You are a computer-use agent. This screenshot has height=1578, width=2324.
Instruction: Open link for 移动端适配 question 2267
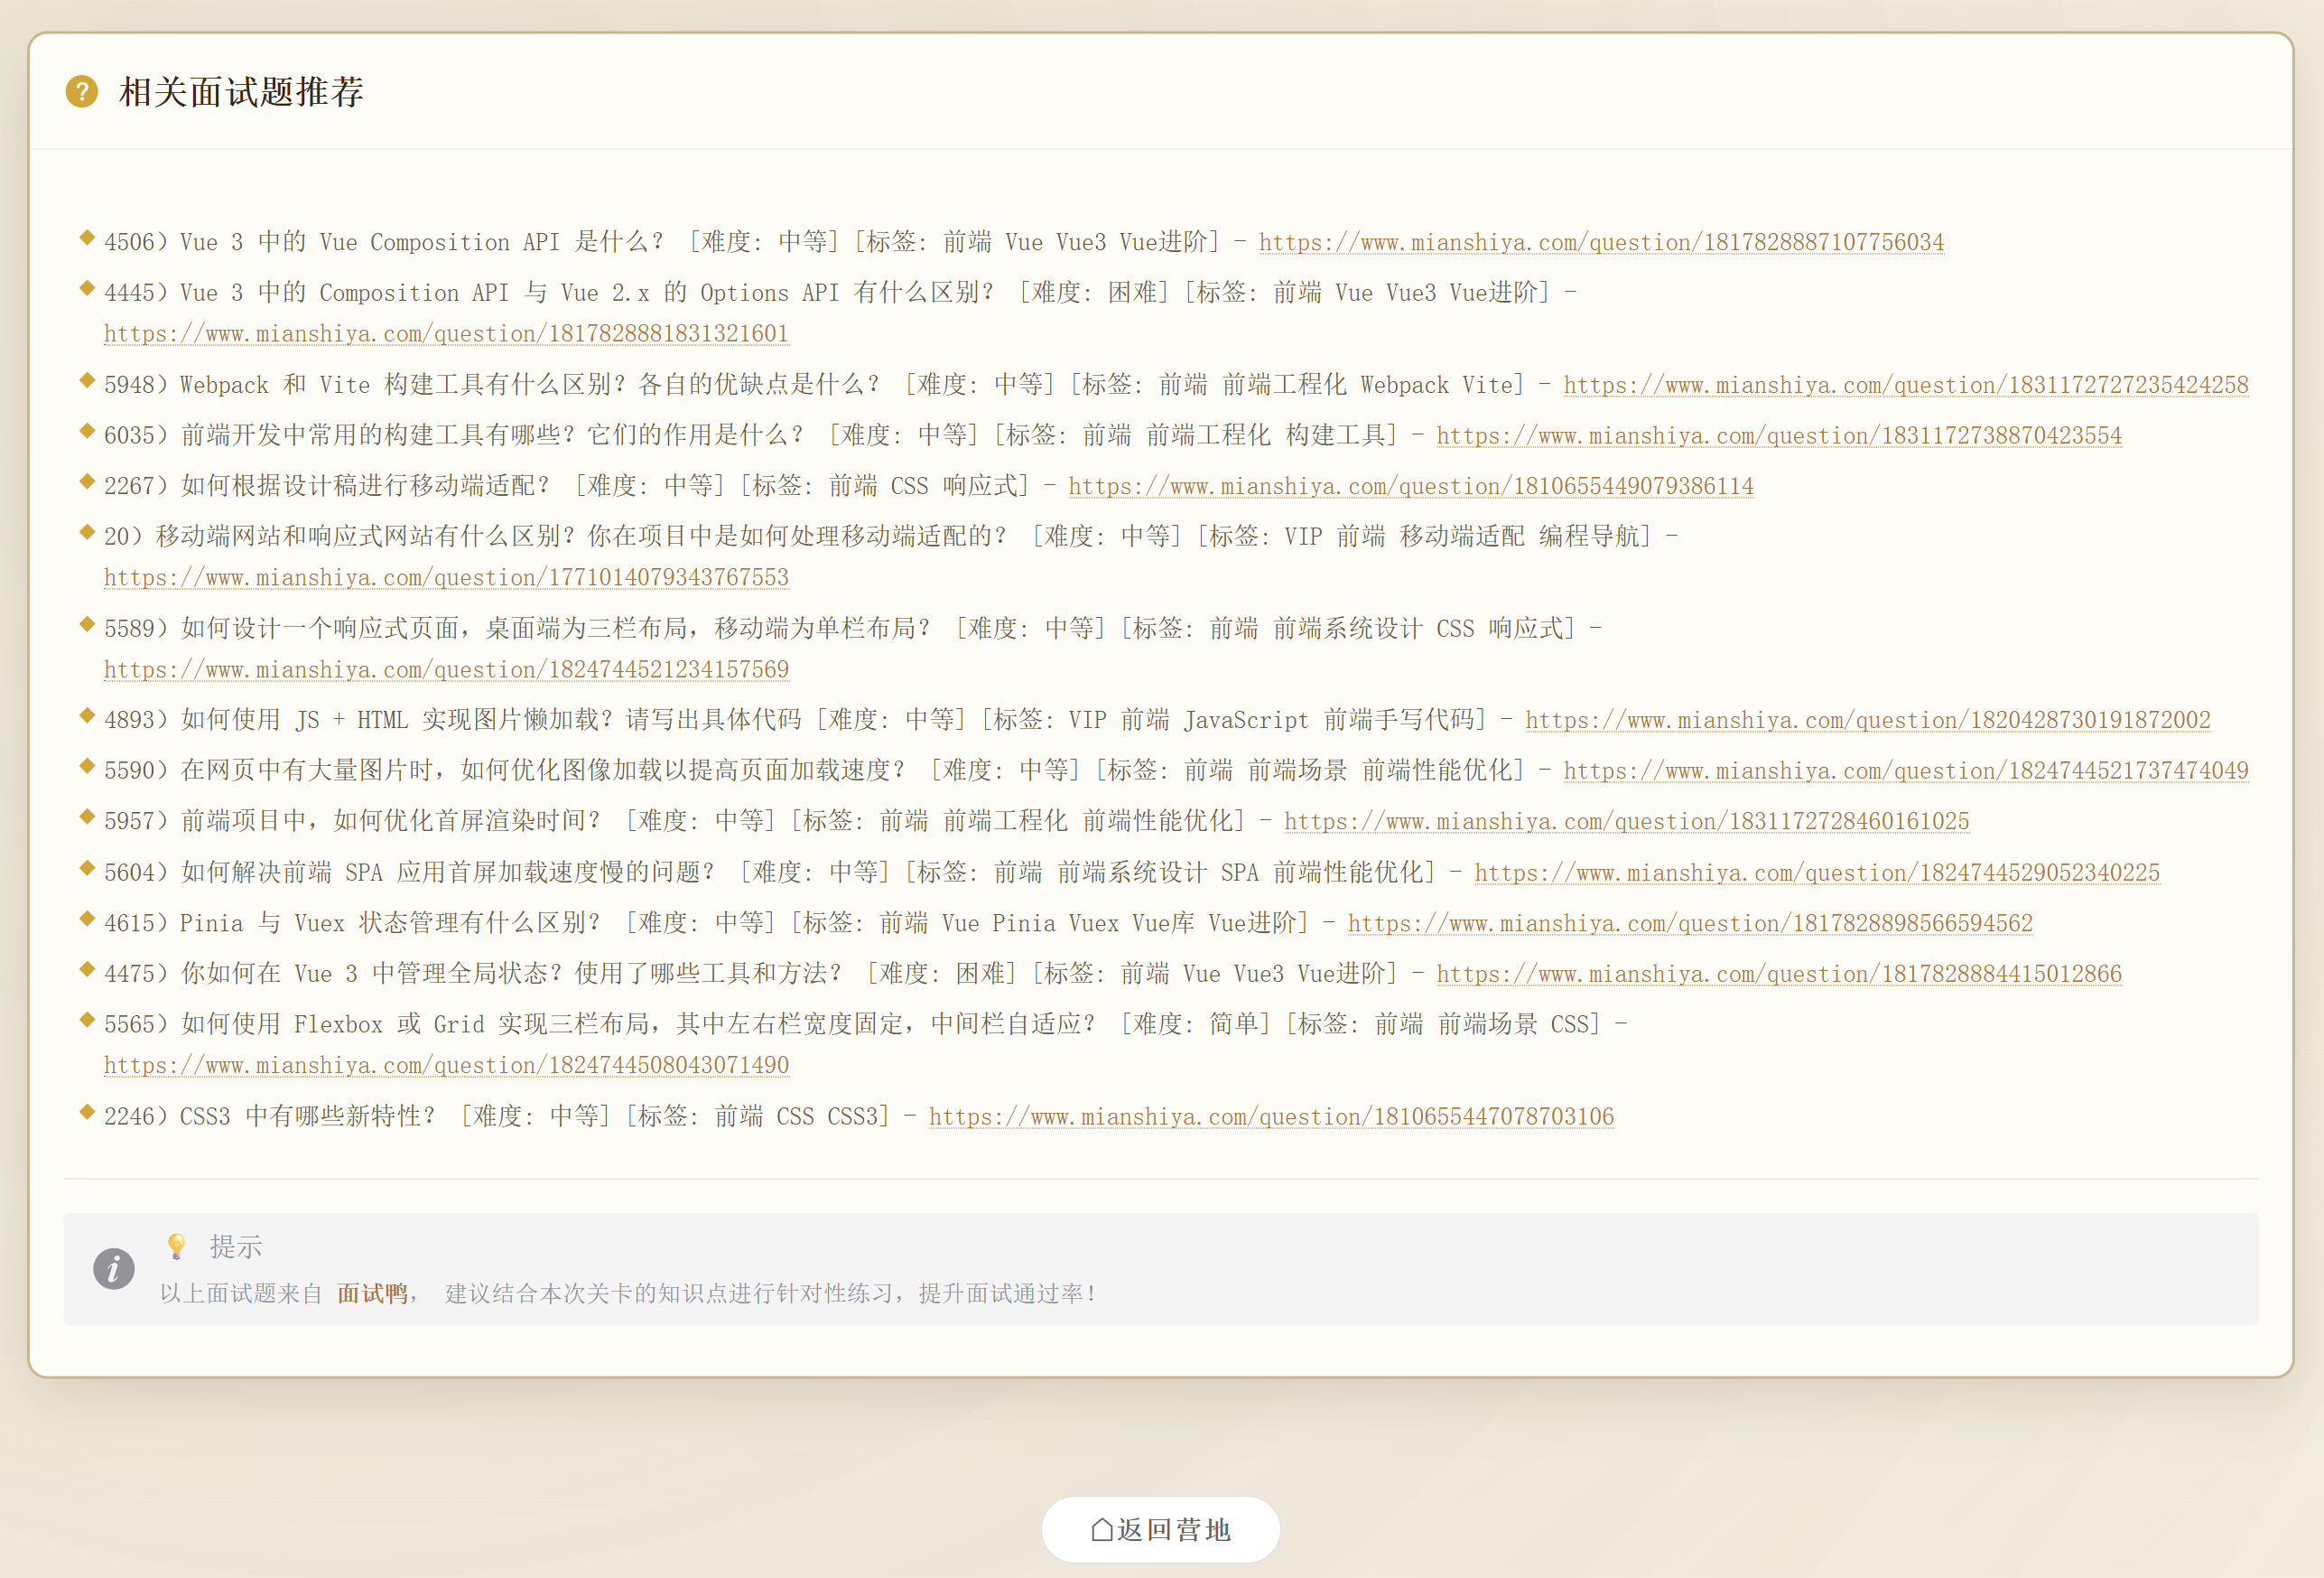point(1410,487)
